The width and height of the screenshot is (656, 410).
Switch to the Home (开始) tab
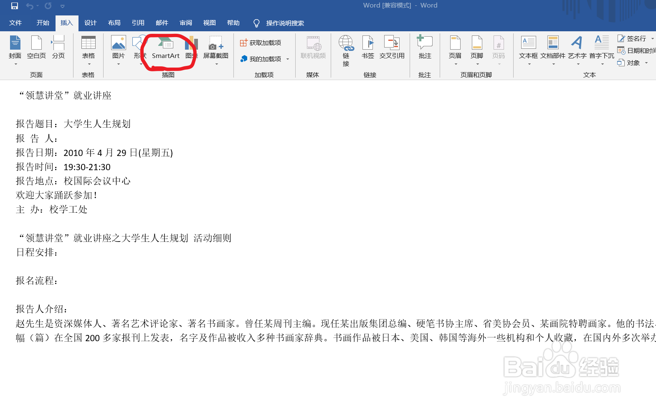[x=43, y=23]
